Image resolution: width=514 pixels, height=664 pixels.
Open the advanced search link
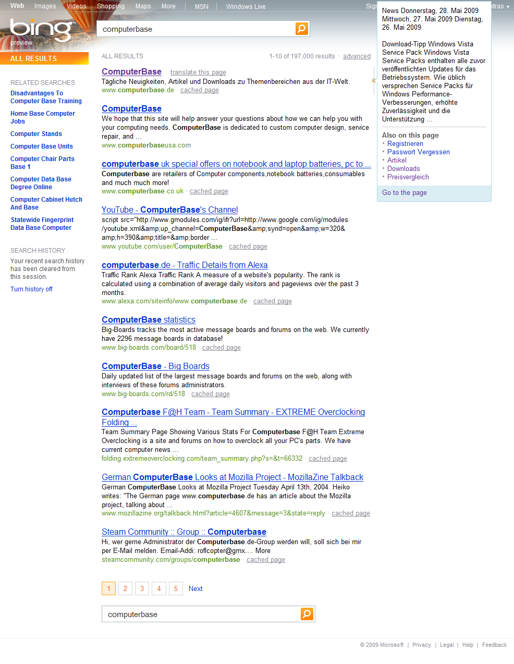pyautogui.click(x=357, y=56)
